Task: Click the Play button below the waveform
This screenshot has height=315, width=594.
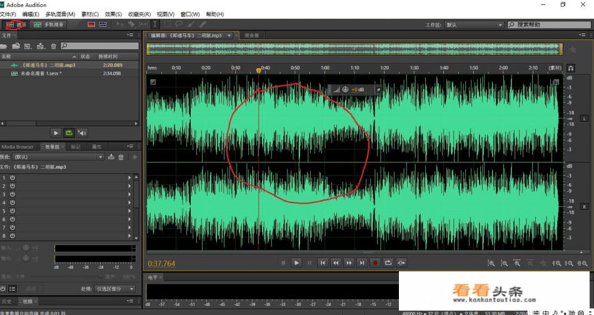Action: 297,263
